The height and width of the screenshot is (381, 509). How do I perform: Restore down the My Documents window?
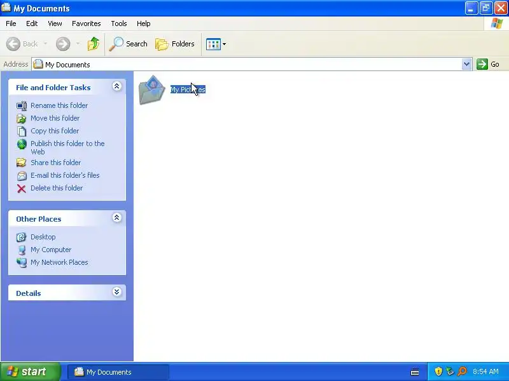click(x=486, y=8)
